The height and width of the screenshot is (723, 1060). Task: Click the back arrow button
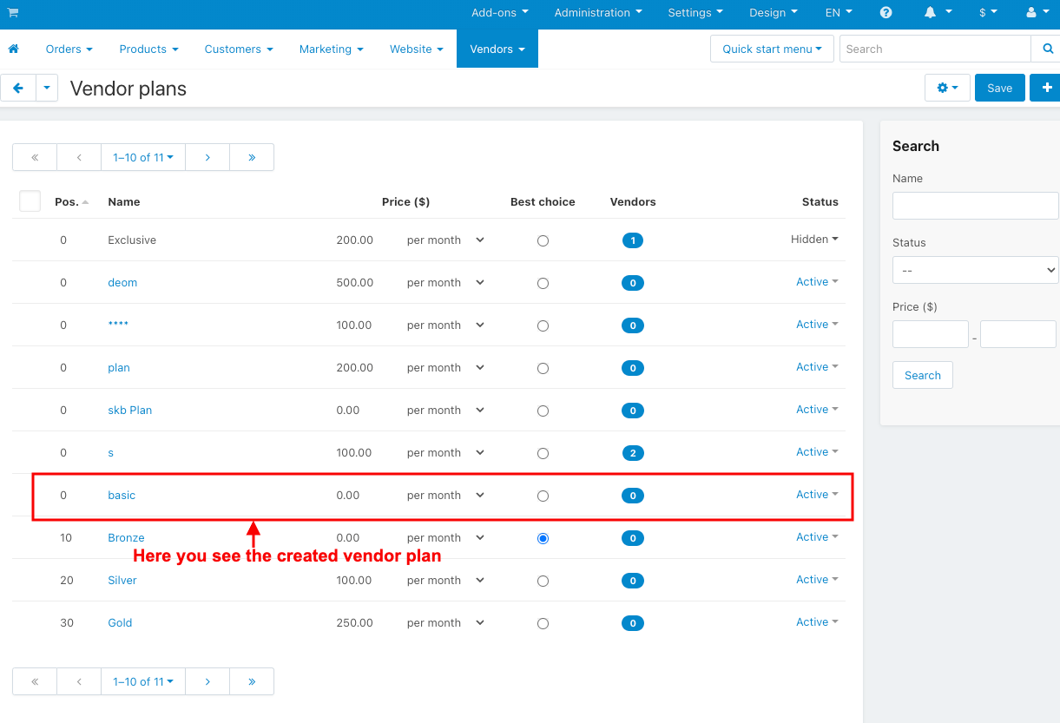point(18,88)
